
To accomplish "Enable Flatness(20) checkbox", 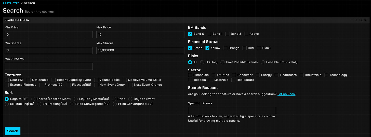I will [41, 85].
